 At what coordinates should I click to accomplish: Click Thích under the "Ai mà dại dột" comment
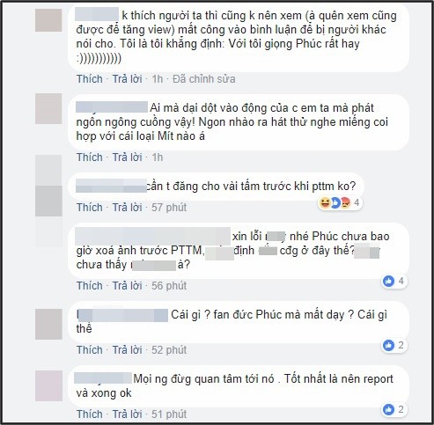(90, 158)
